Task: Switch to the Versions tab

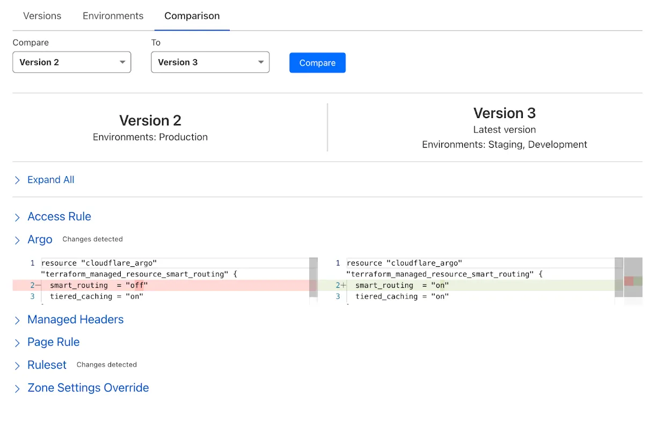Action: [42, 16]
